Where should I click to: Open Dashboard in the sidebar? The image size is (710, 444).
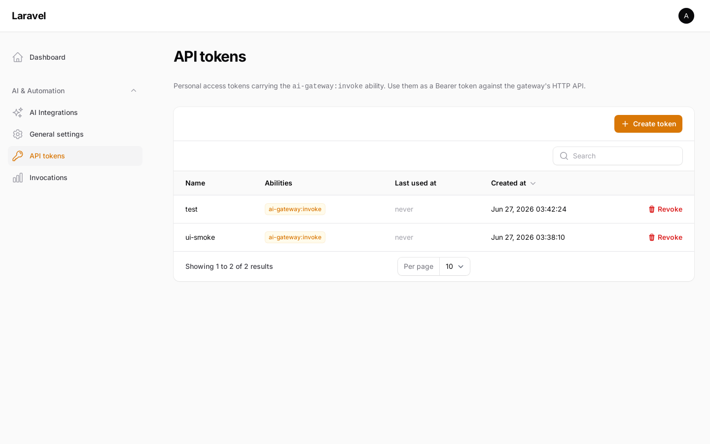tap(75, 57)
